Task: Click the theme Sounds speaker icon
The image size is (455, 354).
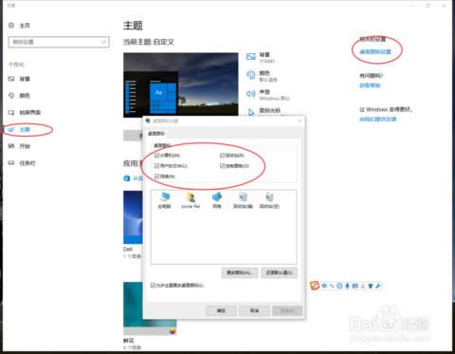Action: tap(251, 94)
